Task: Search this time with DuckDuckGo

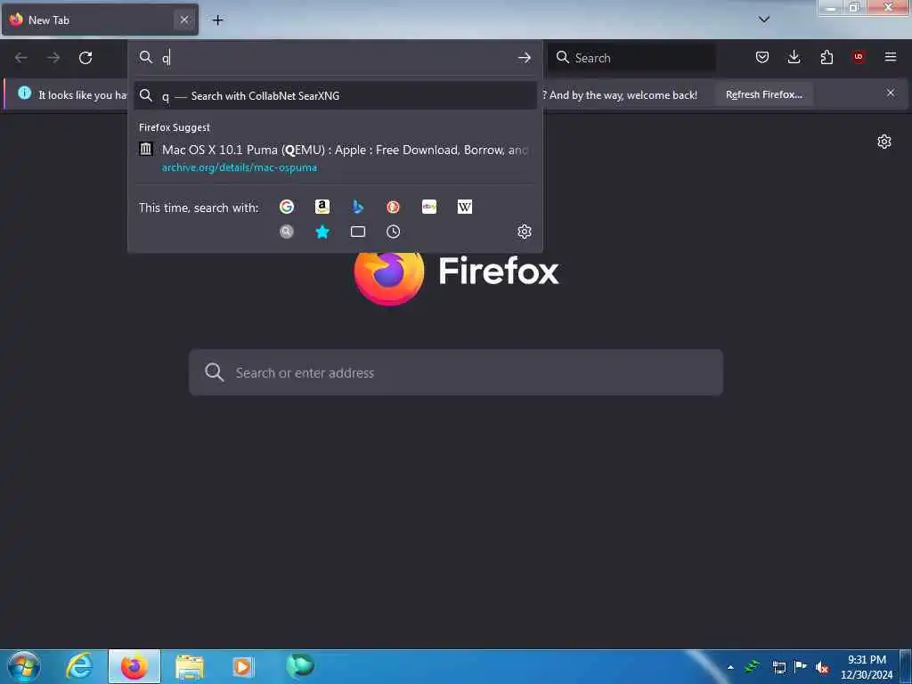Action: (x=393, y=207)
